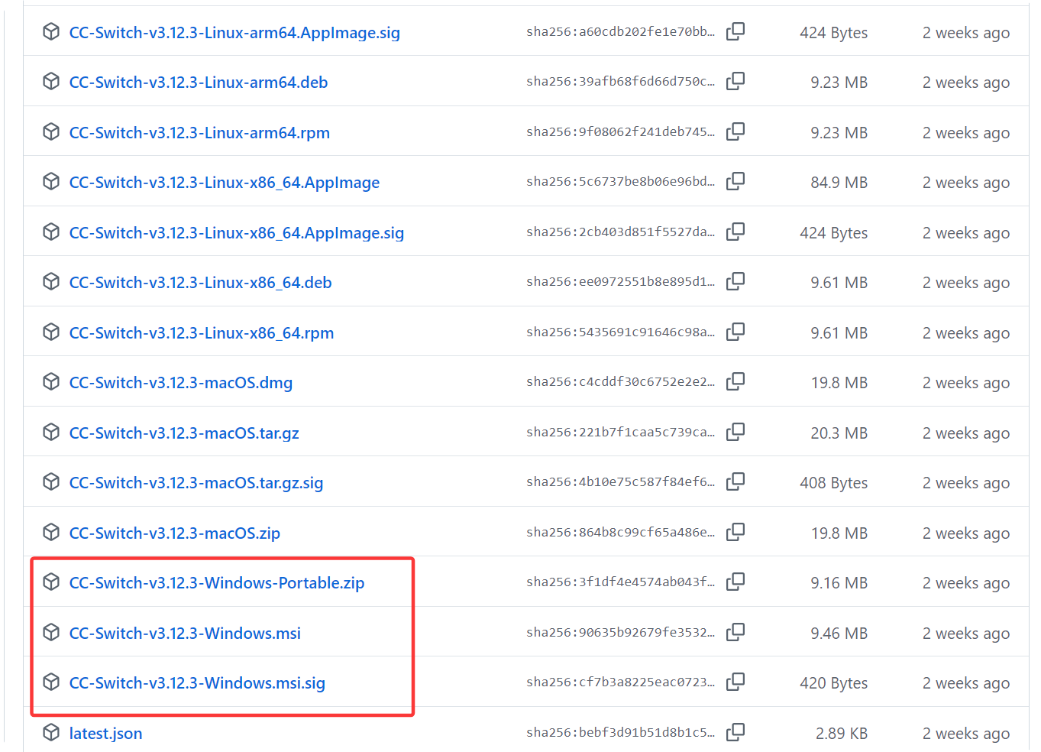This screenshot has width=1041, height=752.
Task: Copy sha256 hash for macOS.tar.gz
Action: pos(735,433)
